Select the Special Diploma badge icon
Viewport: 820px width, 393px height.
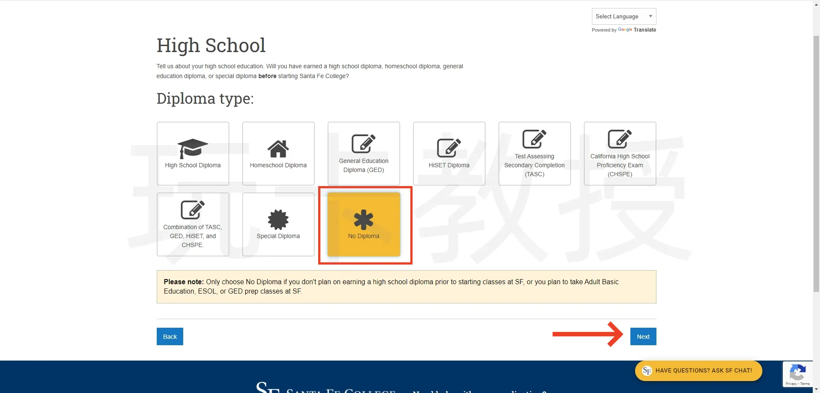click(278, 220)
